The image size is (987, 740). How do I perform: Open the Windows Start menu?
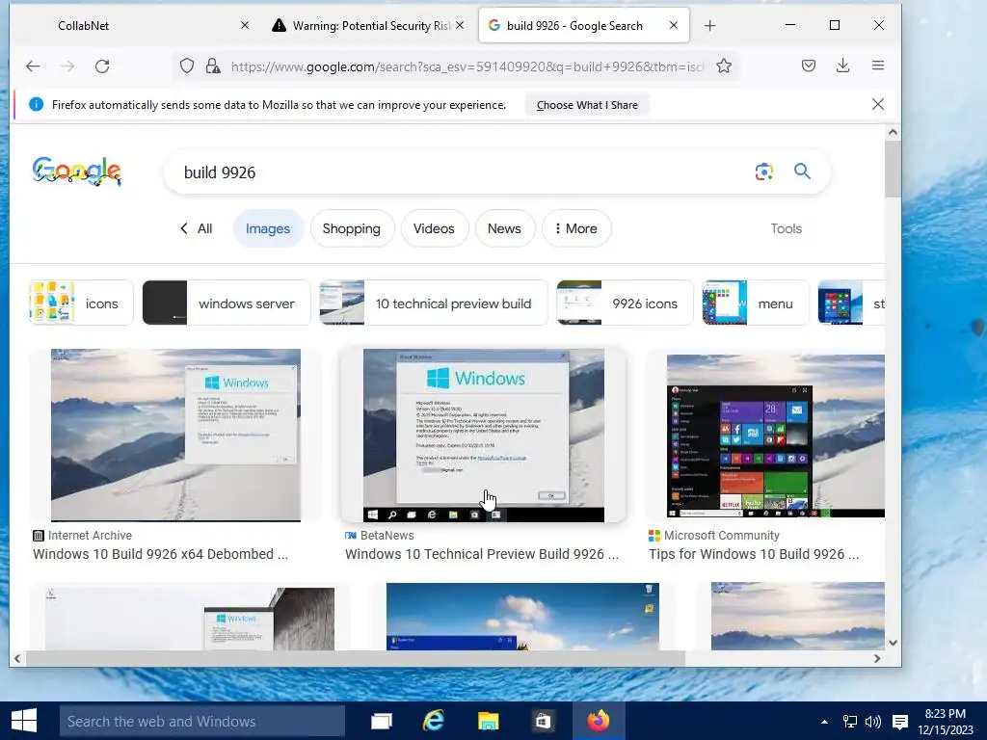24,721
